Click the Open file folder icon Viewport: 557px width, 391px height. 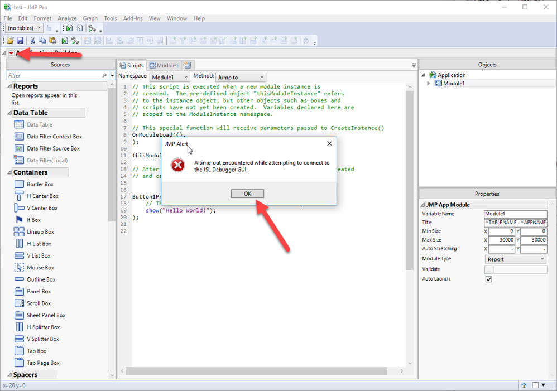(x=10, y=41)
